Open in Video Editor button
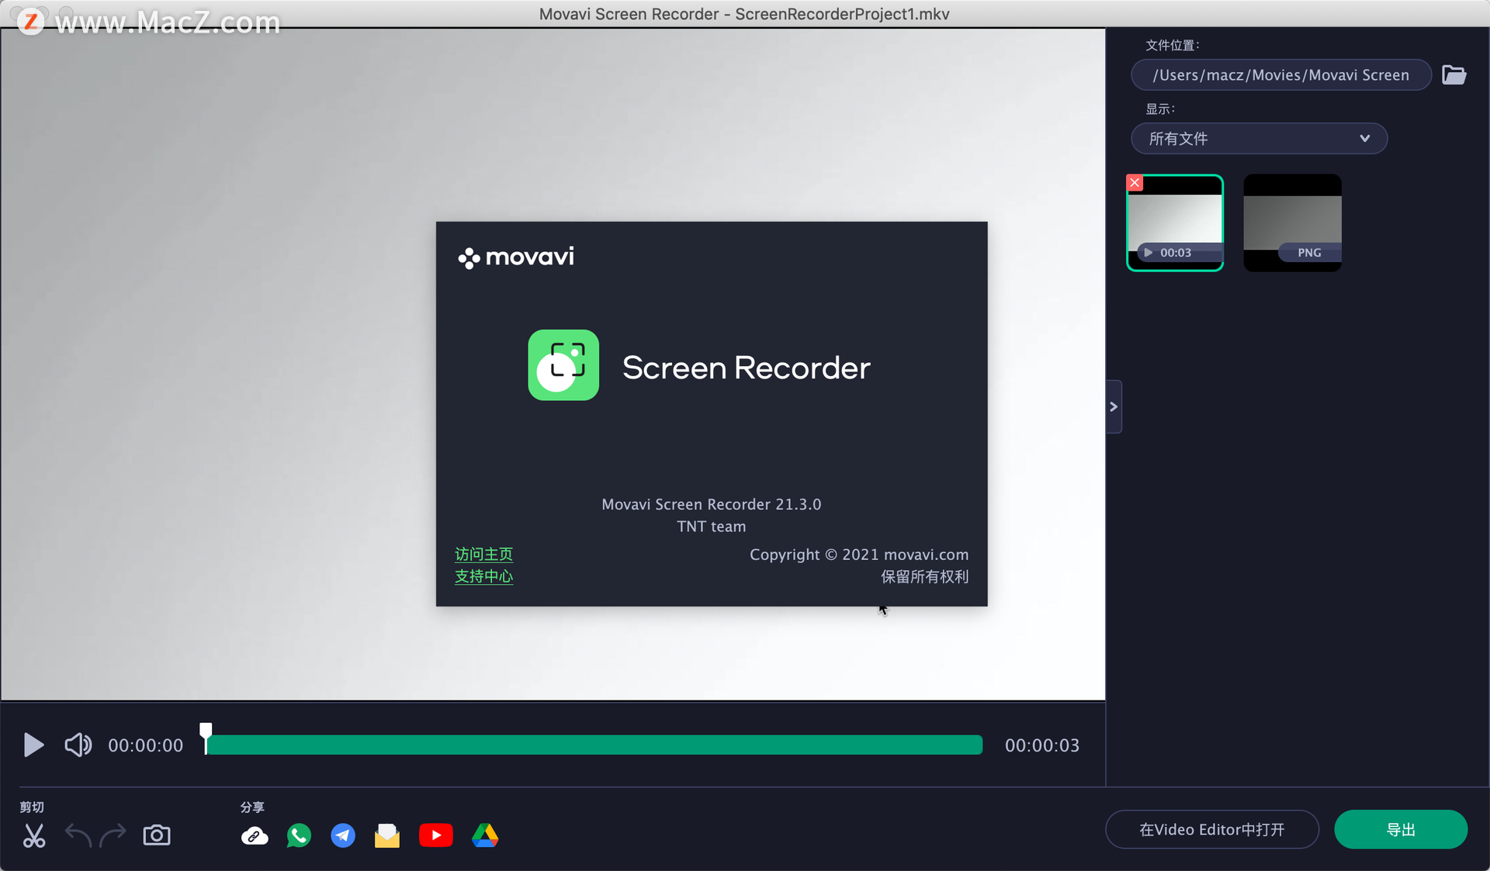Screen dimensions: 1490x871 pyautogui.click(x=1212, y=829)
